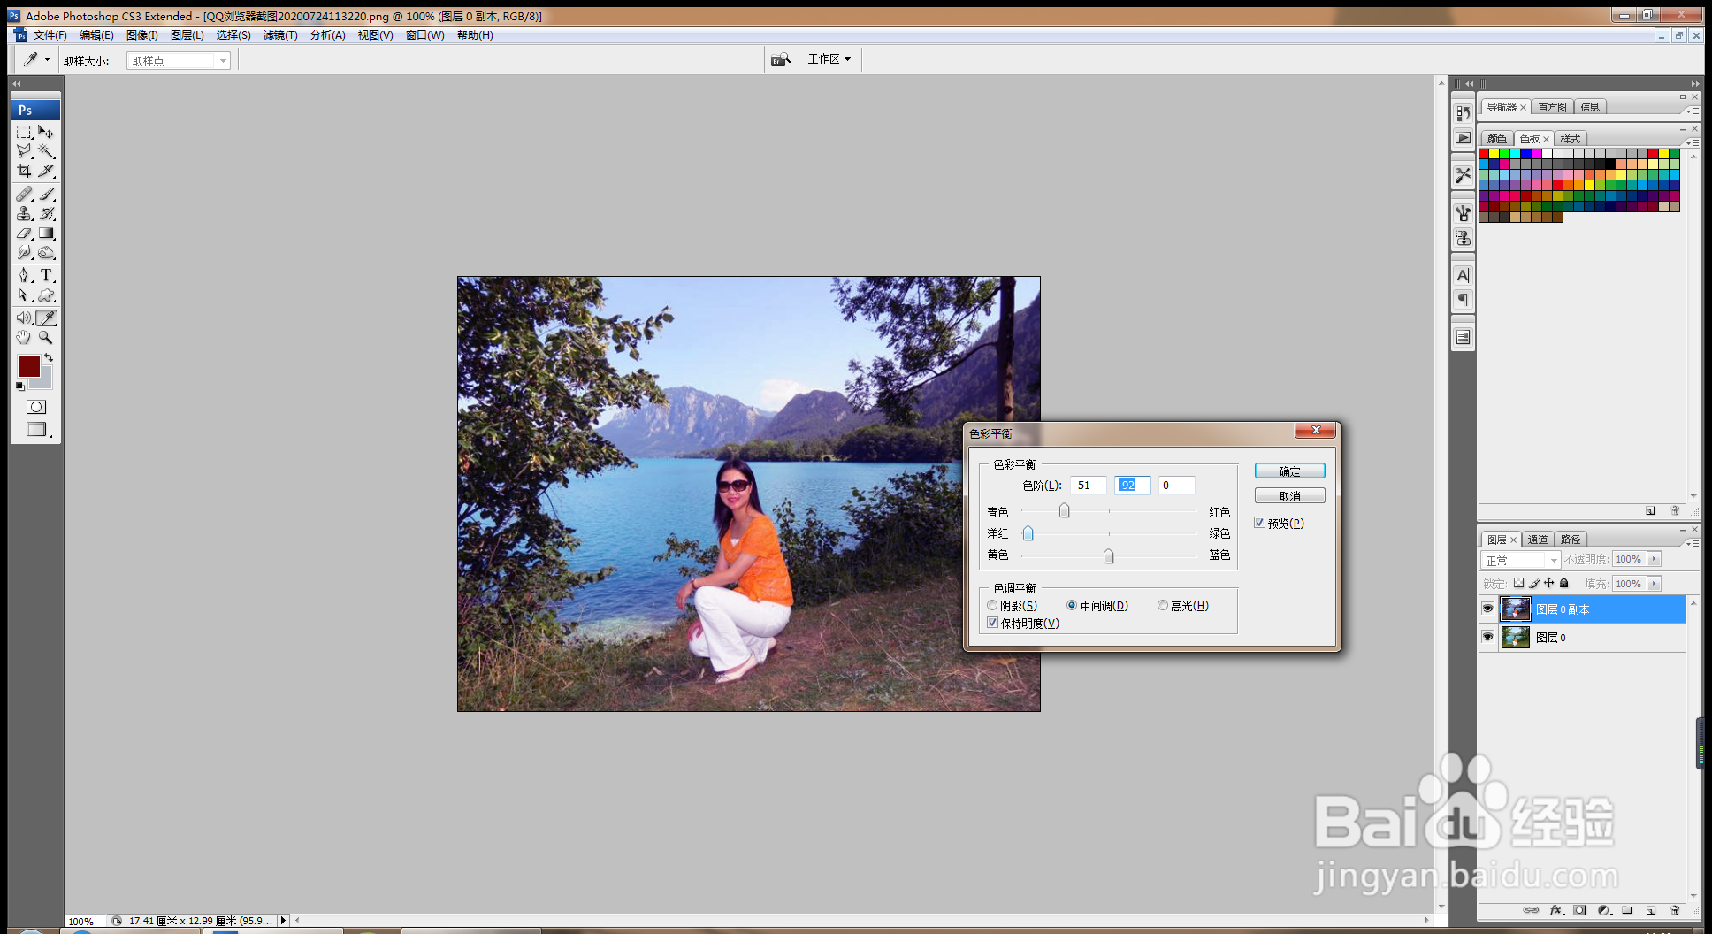Delete layer using Layers panel trash icon
Viewport: 1712px width, 934px height.
1675,910
